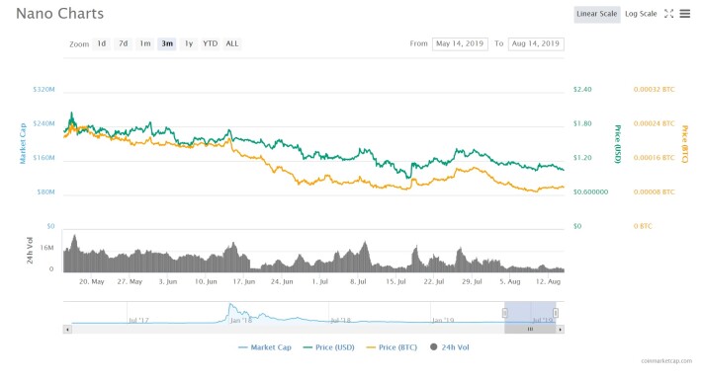This screenshot has height=379, width=702.
Task: Open fullscreen chart view icon
Action: [668, 14]
